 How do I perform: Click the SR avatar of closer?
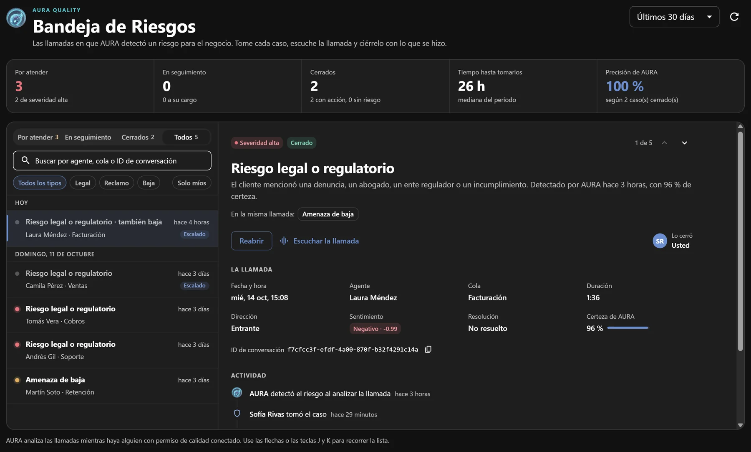click(660, 241)
